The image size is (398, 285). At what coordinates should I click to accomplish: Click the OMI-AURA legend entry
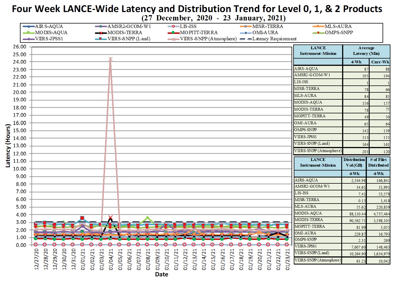(x=259, y=32)
